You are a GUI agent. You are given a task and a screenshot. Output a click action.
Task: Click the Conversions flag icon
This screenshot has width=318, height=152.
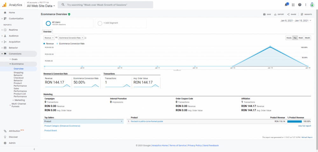[x=5, y=54]
